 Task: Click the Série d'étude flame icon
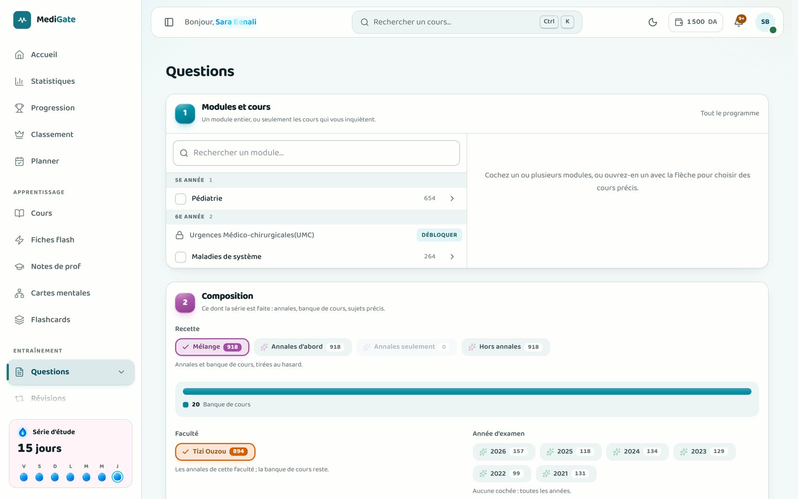[x=23, y=432]
